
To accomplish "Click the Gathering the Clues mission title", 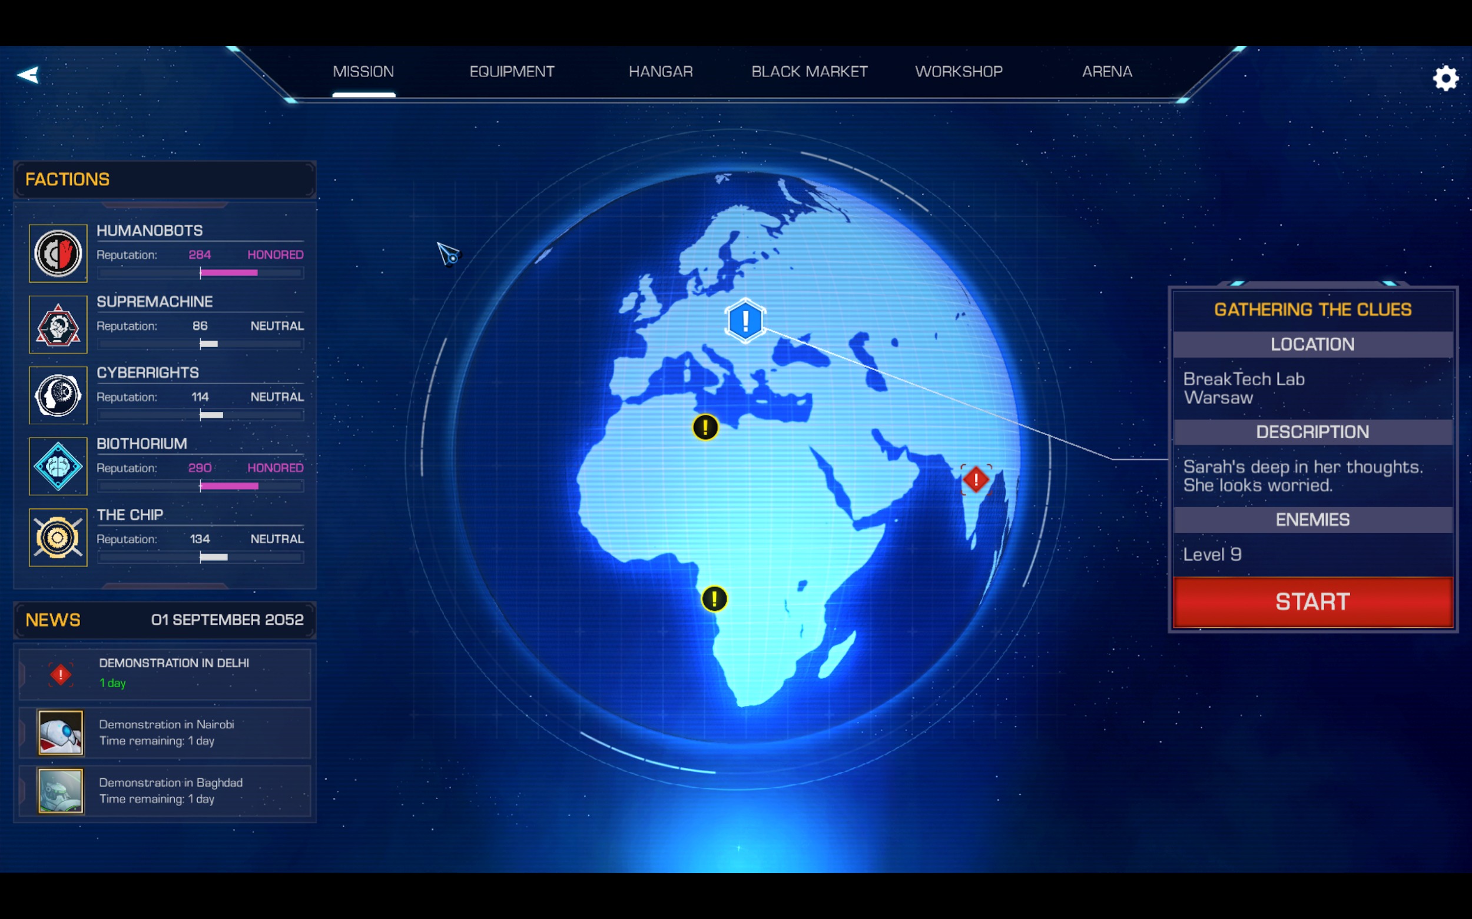I will tap(1312, 310).
